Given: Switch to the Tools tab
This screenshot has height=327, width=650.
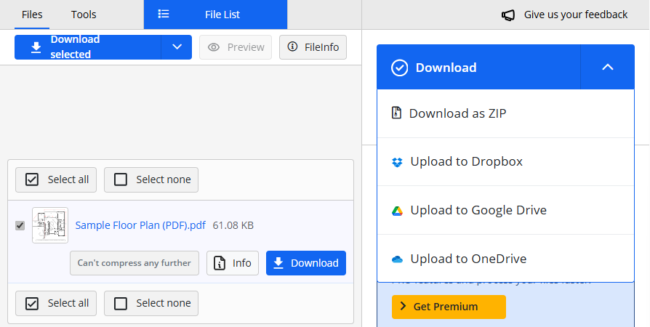Looking at the screenshot, I should [x=84, y=15].
